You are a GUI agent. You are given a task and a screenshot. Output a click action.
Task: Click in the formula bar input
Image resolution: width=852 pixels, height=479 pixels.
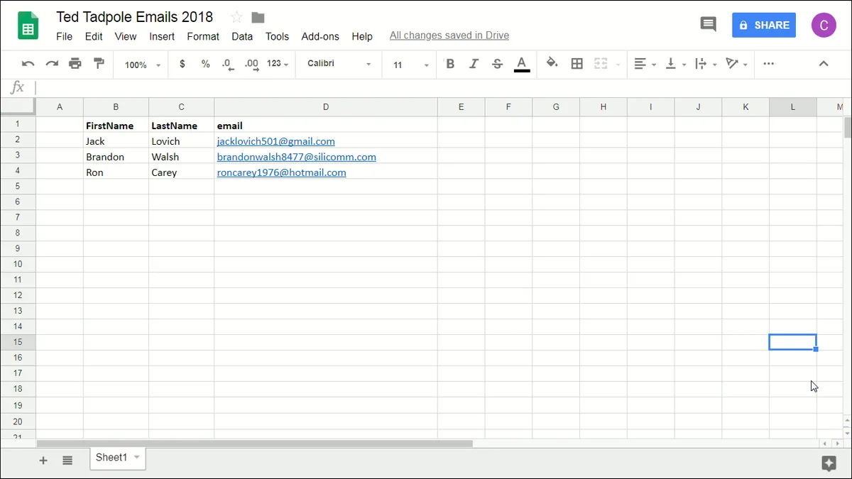(440, 88)
